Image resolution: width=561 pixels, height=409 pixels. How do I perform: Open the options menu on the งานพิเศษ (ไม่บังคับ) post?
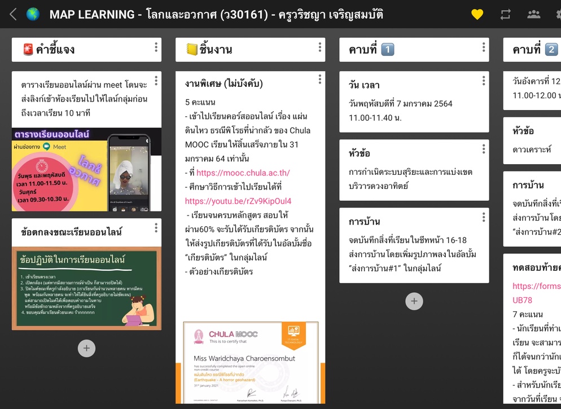click(x=319, y=80)
